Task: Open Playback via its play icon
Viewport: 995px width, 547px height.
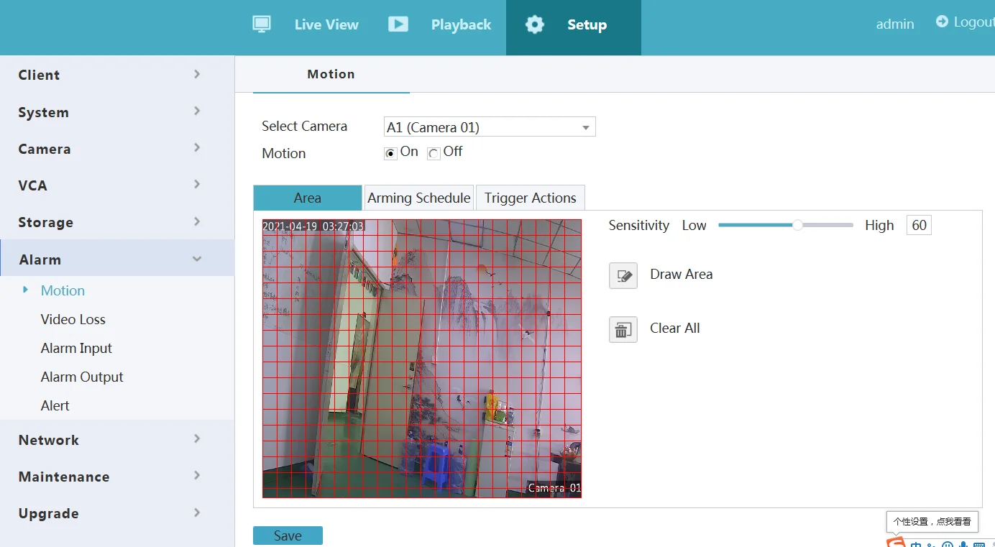Action: (398, 24)
